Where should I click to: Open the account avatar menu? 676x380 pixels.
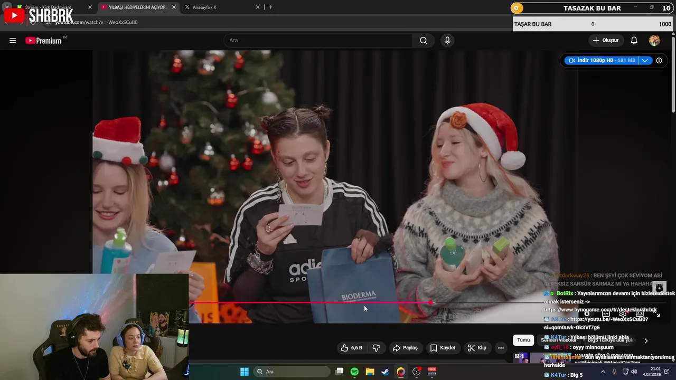tap(654, 41)
